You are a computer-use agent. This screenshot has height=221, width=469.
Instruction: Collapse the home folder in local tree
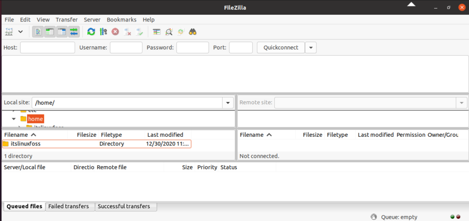[x=14, y=119]
